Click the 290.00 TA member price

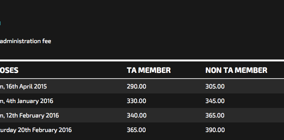(x=136, y=87)
